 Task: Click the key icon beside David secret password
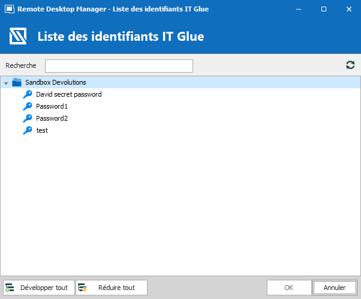tap(28, 94)
